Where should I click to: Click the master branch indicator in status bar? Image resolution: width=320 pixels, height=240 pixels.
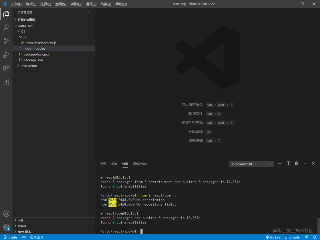point(11,237)
